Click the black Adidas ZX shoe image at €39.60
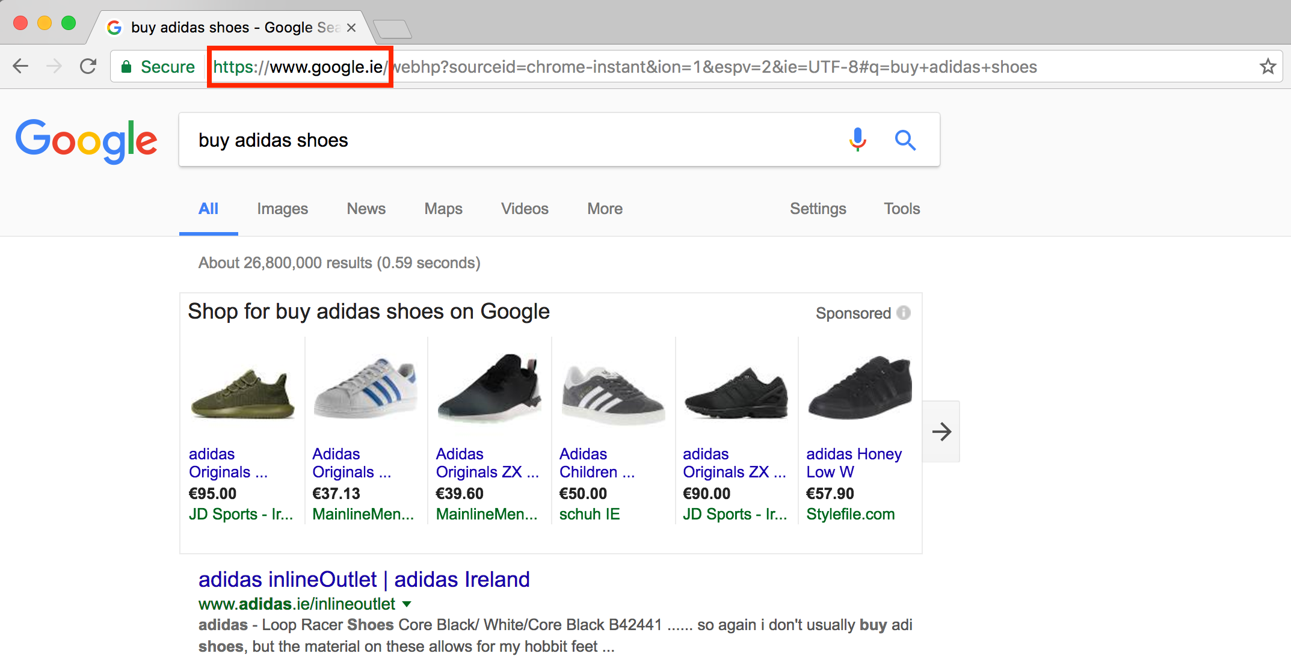The image size is (1291, 671). tap(489, 388)
